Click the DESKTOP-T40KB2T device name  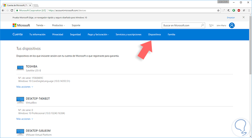click(38, 99)
